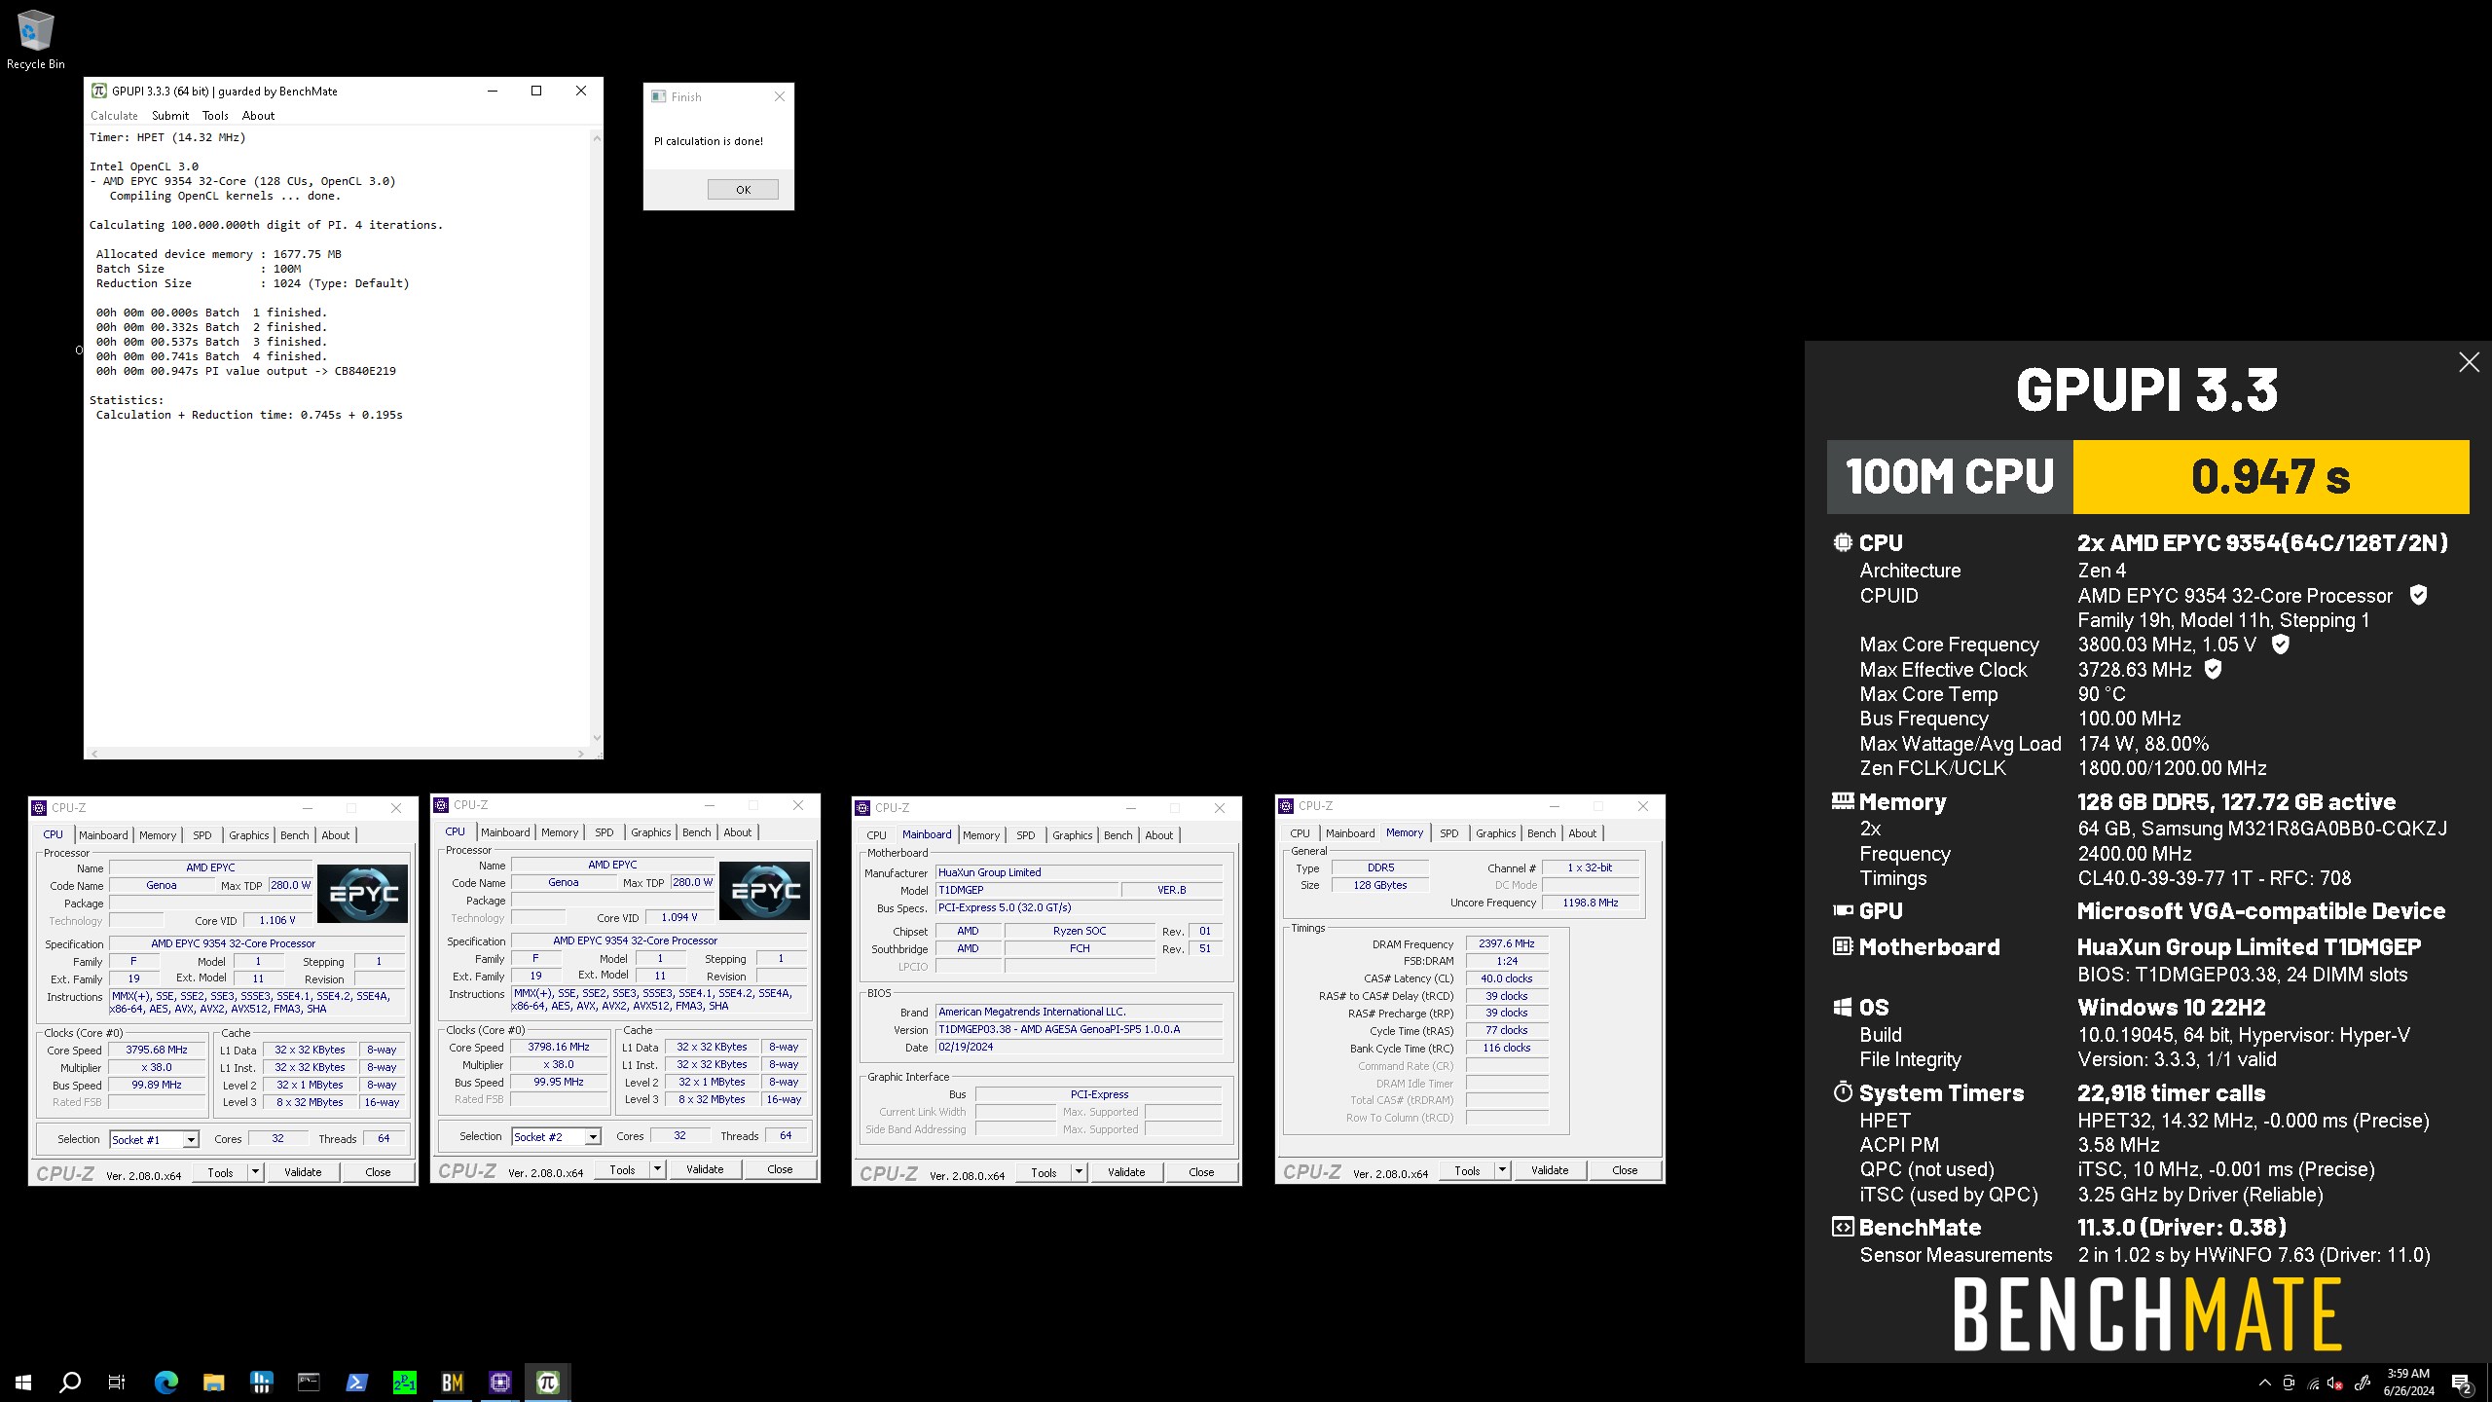Open the green Prime95 taskbar icon
Screen dimensions: 2492x1402
click(x=404, y=1382)
